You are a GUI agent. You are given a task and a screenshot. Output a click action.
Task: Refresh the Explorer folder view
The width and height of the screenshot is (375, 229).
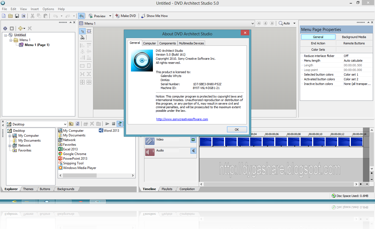[x=78, y=124]
